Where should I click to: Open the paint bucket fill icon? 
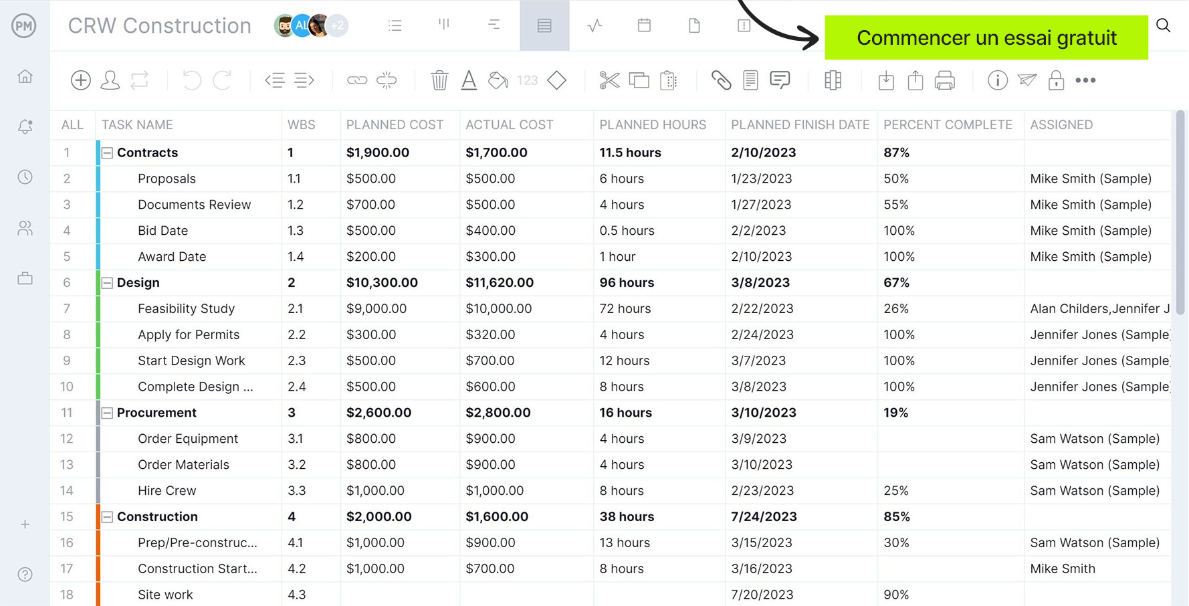coord(498,80)
